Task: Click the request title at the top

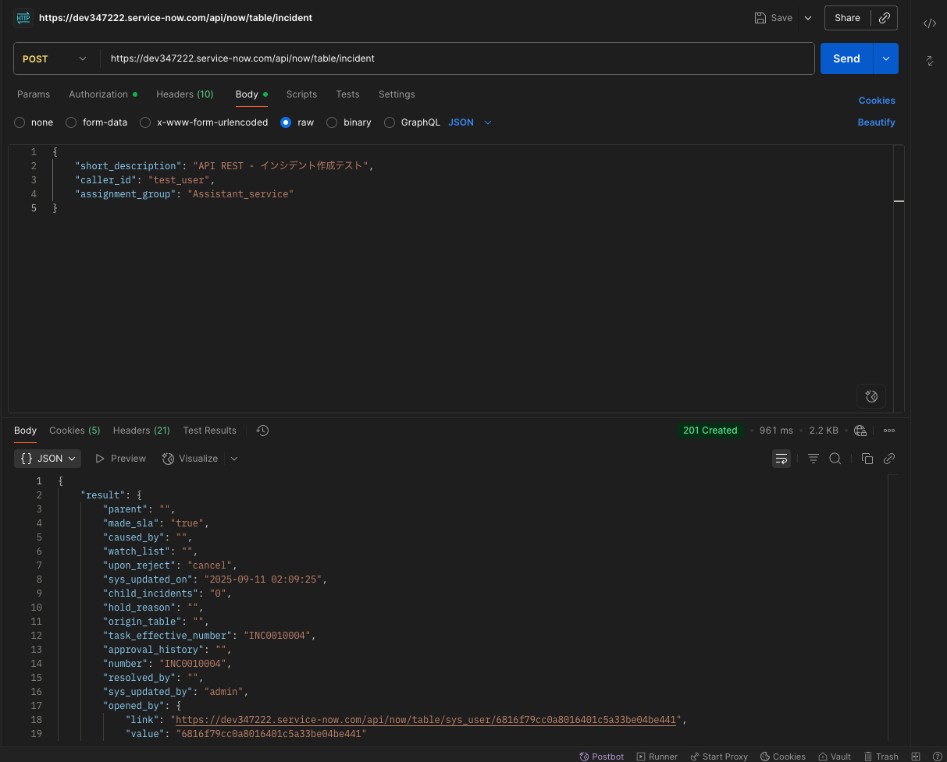Action: (x=176, y=18)
